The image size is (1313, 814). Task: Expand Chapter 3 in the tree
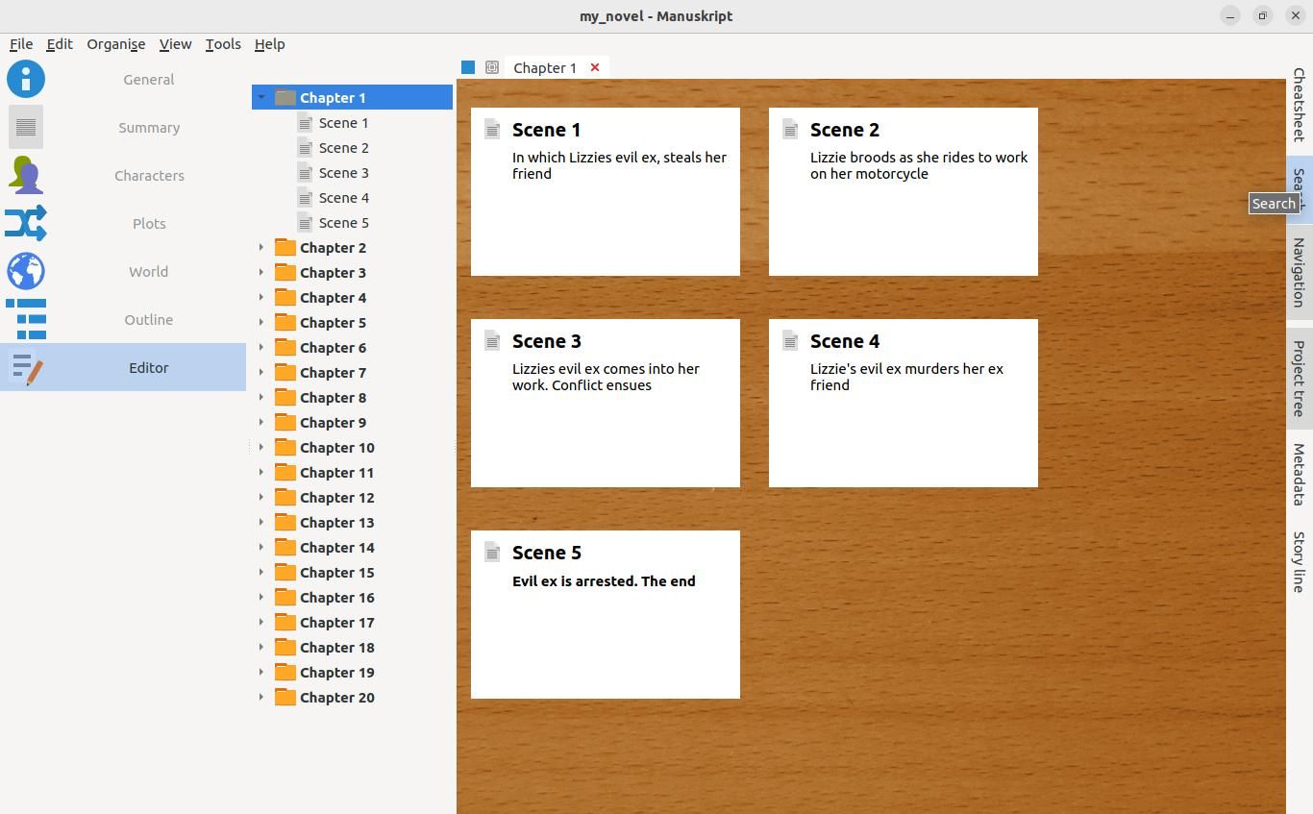pyautogui.click(x=260, y=272)
